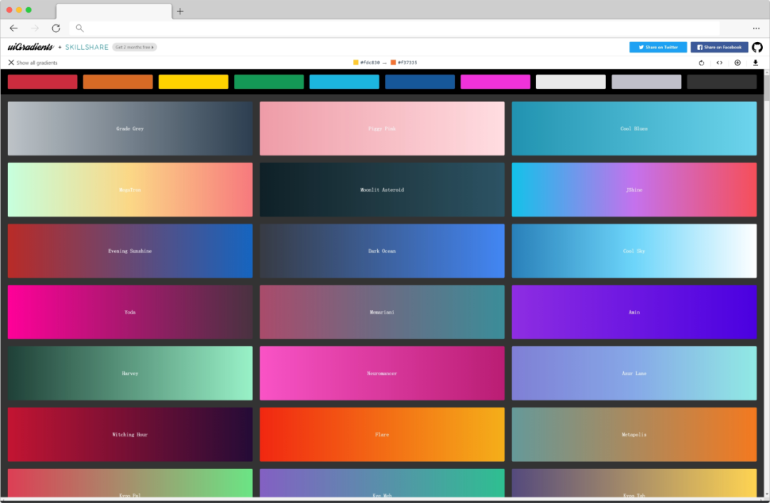Choose the Witching Hour gradient

pyautogui.click(x=130, y=435)
